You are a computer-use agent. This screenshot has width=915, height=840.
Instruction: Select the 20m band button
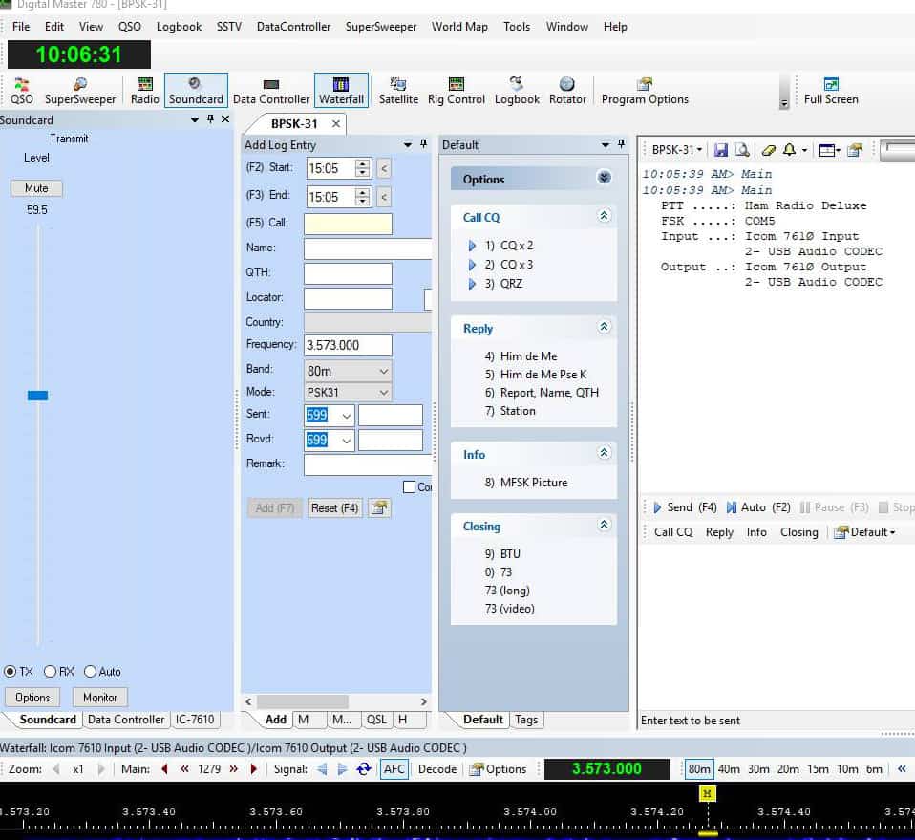click(788, 768)
